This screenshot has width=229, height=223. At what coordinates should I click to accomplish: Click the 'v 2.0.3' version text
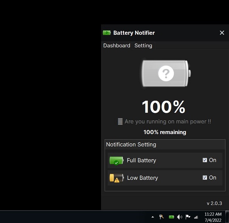pos(214,203)
